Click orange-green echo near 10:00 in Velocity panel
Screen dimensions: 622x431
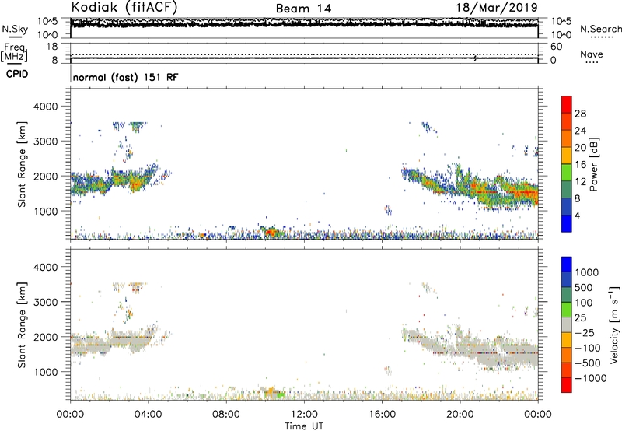tap(273, 393)
